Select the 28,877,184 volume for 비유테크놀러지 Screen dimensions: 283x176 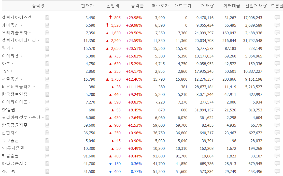(x=204, y=87)
